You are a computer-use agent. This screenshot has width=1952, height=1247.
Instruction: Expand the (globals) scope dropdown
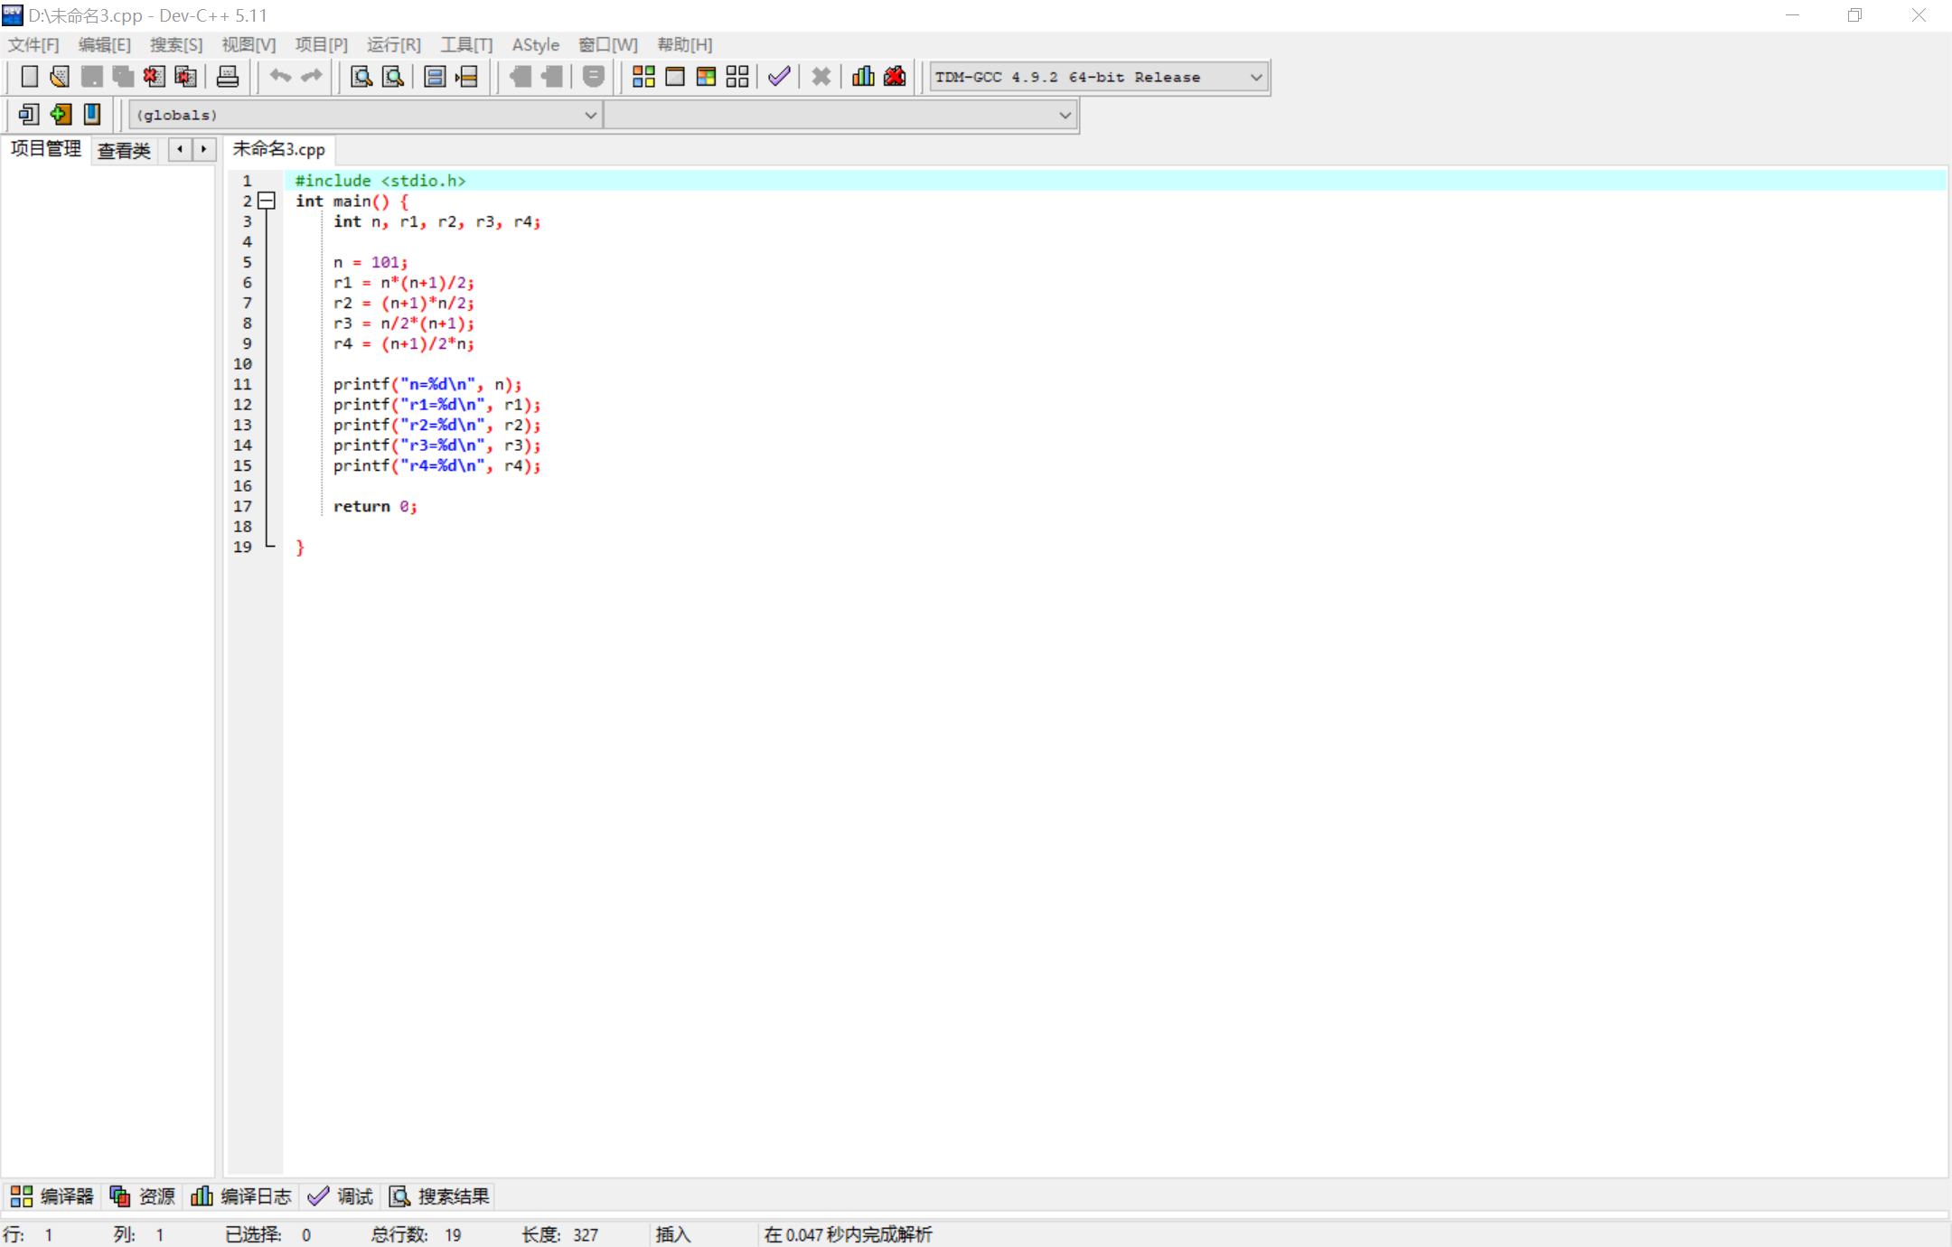click(589, 115)
